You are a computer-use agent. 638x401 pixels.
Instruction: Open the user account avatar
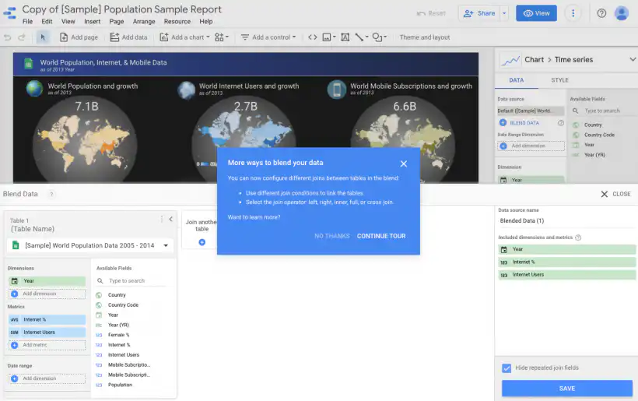tap(622, 13)
